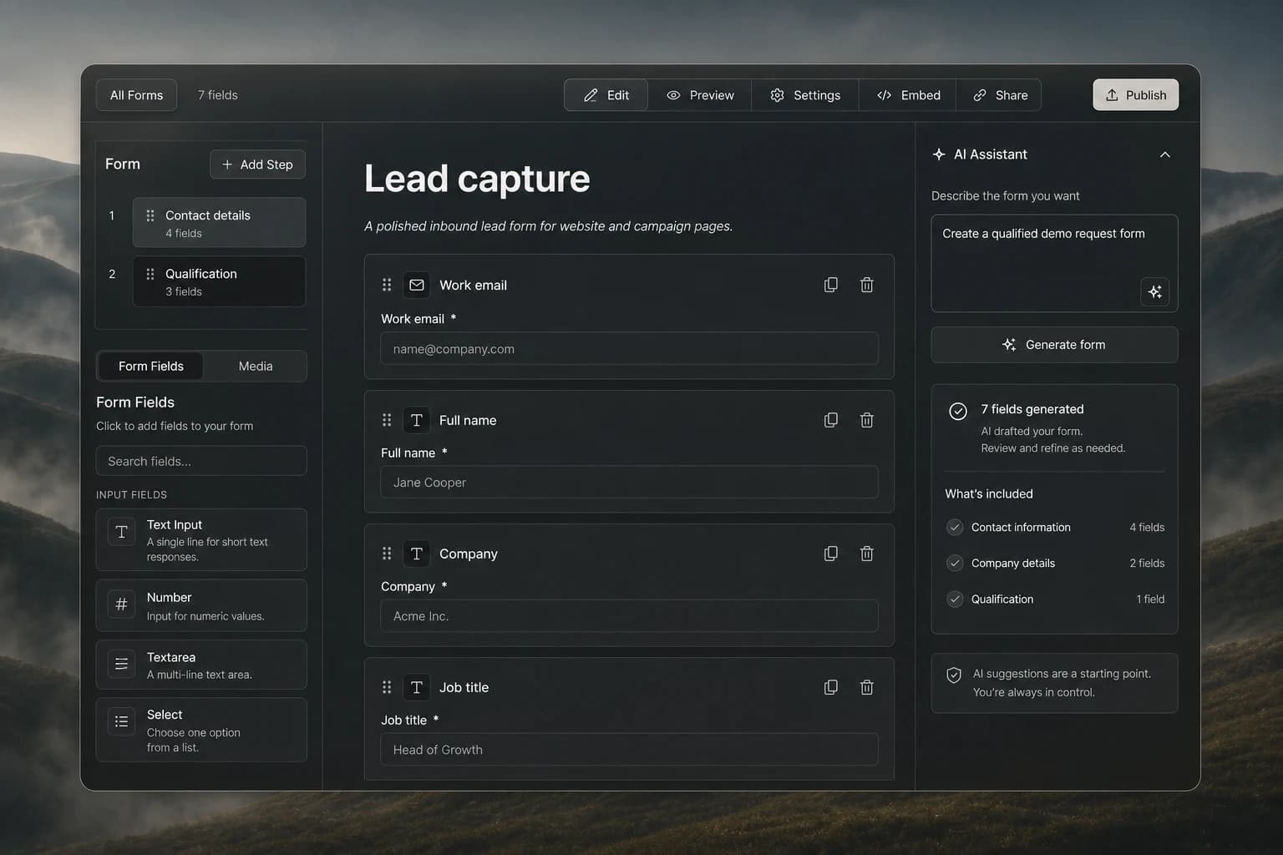
Task: Grab the Work email drag handle
Action: (x=387, y=285)
